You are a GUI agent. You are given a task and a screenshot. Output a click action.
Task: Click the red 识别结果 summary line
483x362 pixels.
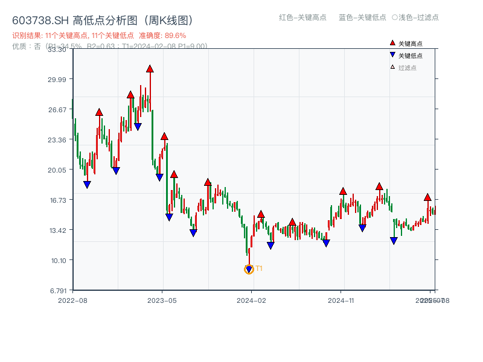(99, 36)
